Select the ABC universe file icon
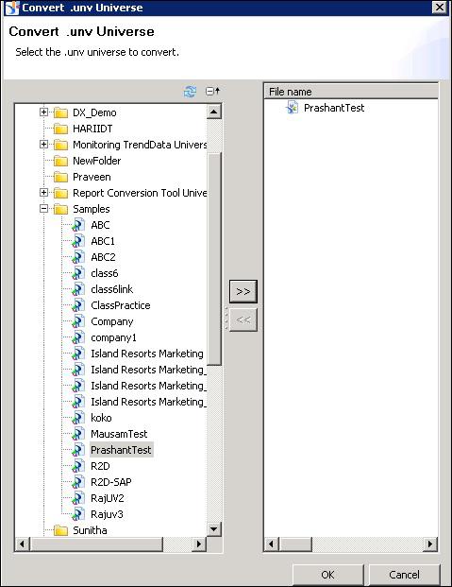The height and width of the screenshot is (587, 452). coord(78,225)
